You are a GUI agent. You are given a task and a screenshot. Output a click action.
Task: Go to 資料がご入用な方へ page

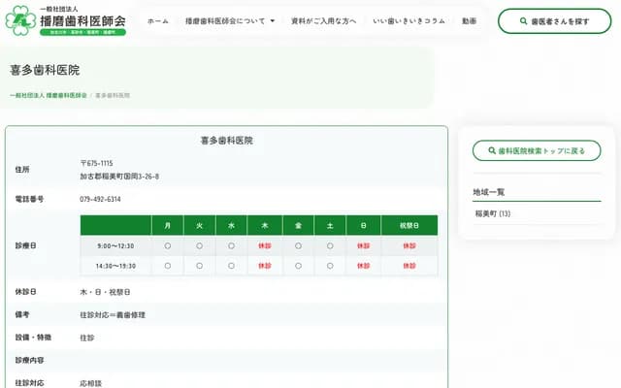323,21
